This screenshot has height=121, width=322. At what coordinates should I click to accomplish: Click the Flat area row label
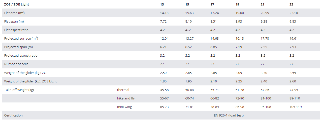point(14,13)
